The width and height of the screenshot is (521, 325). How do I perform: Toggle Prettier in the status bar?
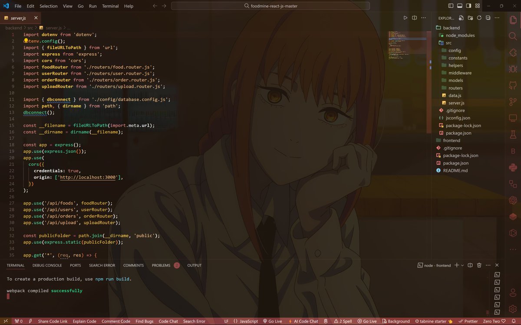pyautogui.click(x=468, y=321)
